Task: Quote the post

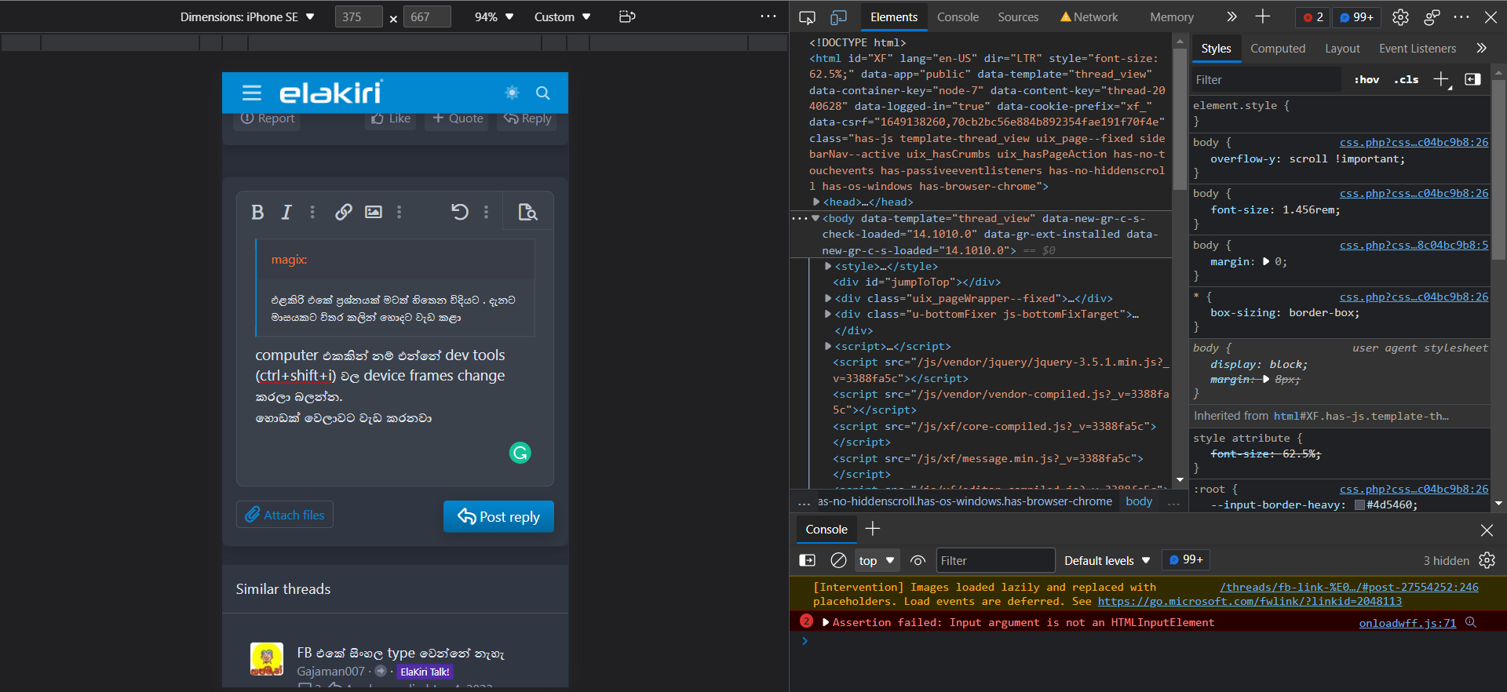Action: 458,118
